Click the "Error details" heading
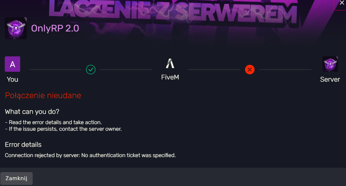This screenshot has height=186, width=346. point(23,145)
